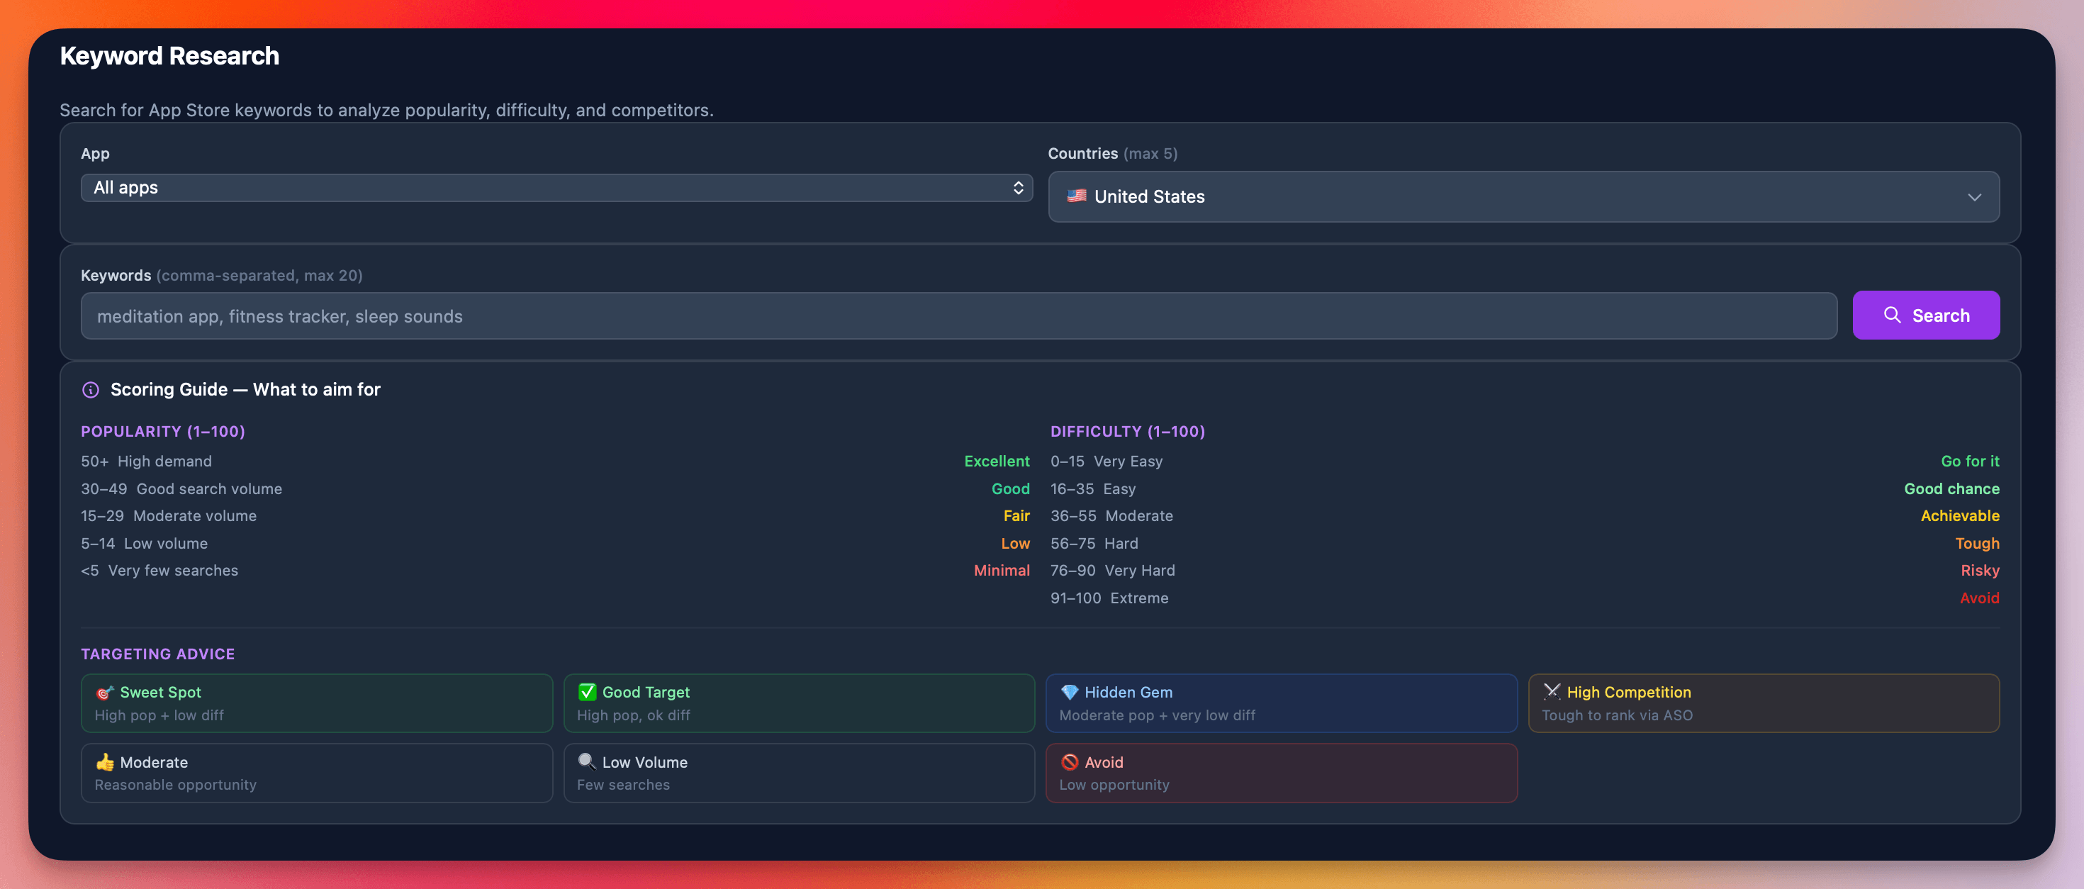
Task: Click '5–14 Low volume' row
Action: [555, 544]
